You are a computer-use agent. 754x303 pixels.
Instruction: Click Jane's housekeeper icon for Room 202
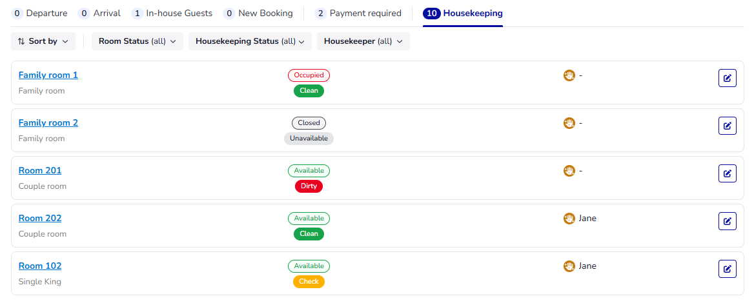pyautogui.click(x=569, y=219)
